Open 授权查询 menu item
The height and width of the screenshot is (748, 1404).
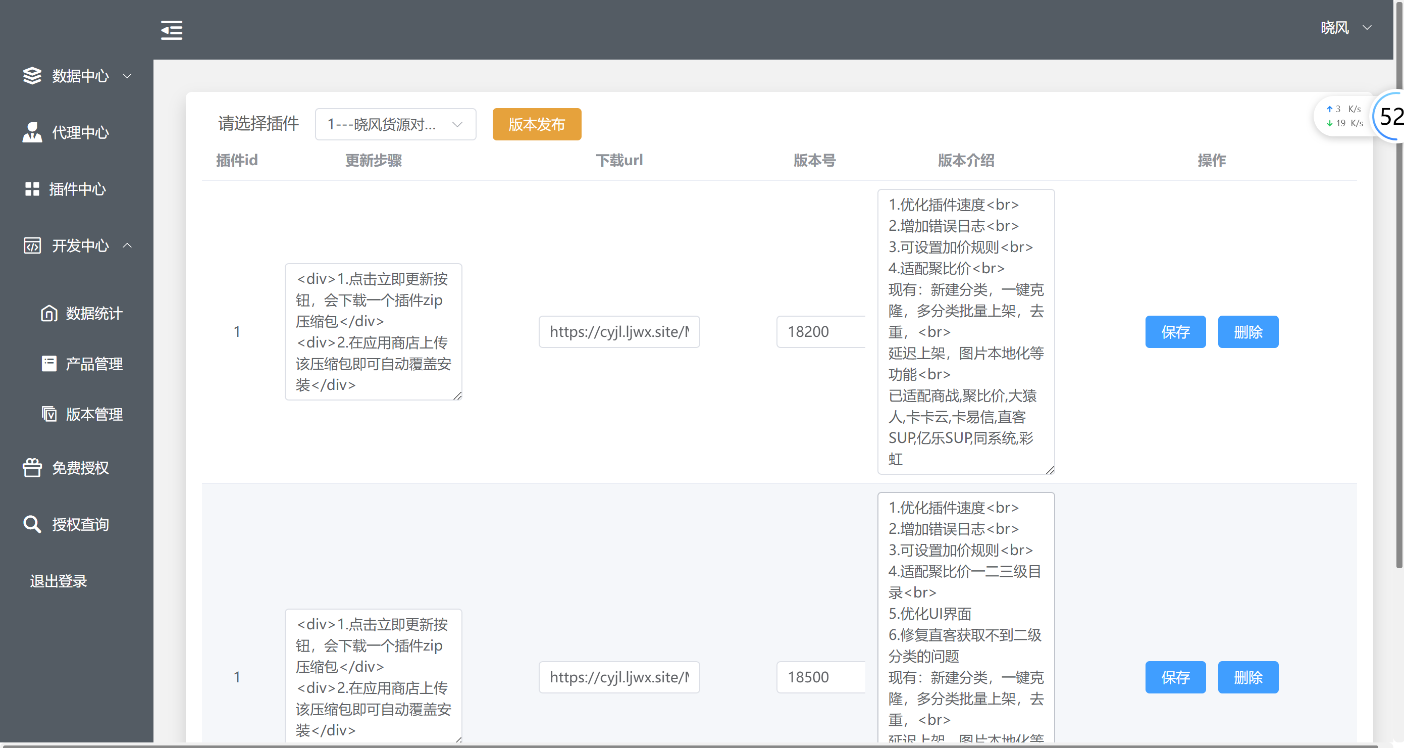80,524
